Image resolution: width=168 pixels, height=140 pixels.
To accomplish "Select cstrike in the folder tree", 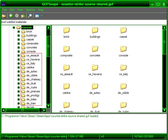I will pyautogui.click(x=30, y=67).
